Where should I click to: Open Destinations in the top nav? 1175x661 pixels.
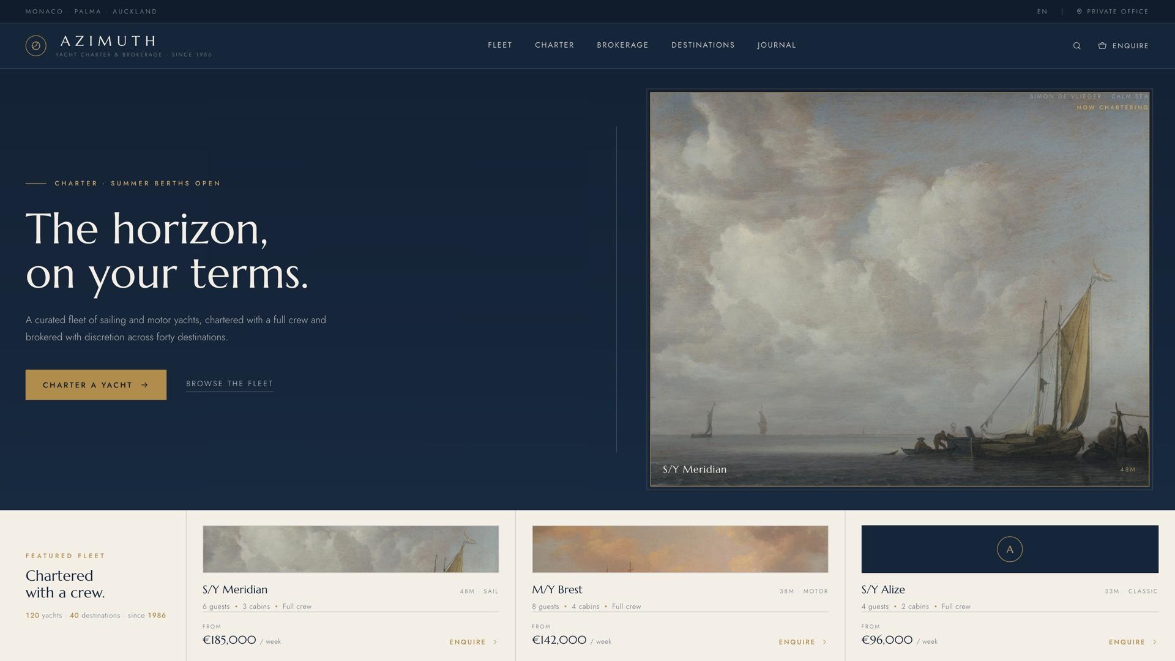(703, 45)
